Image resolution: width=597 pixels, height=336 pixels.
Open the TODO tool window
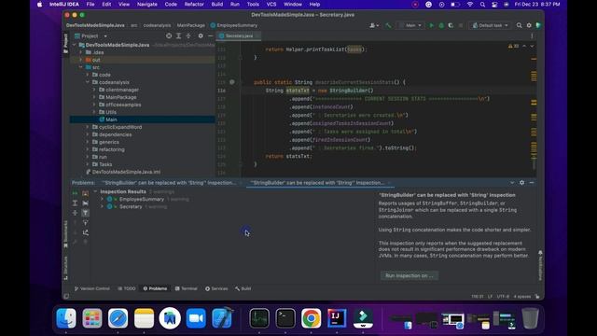[x=127, y=288]
